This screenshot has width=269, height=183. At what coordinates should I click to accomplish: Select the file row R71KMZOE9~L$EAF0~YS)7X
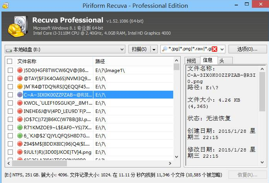89,127
